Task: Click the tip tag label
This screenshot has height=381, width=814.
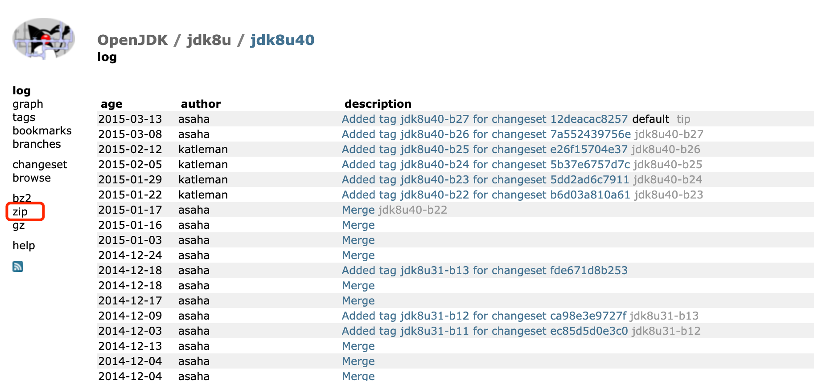Action: [x=683, y=119]
